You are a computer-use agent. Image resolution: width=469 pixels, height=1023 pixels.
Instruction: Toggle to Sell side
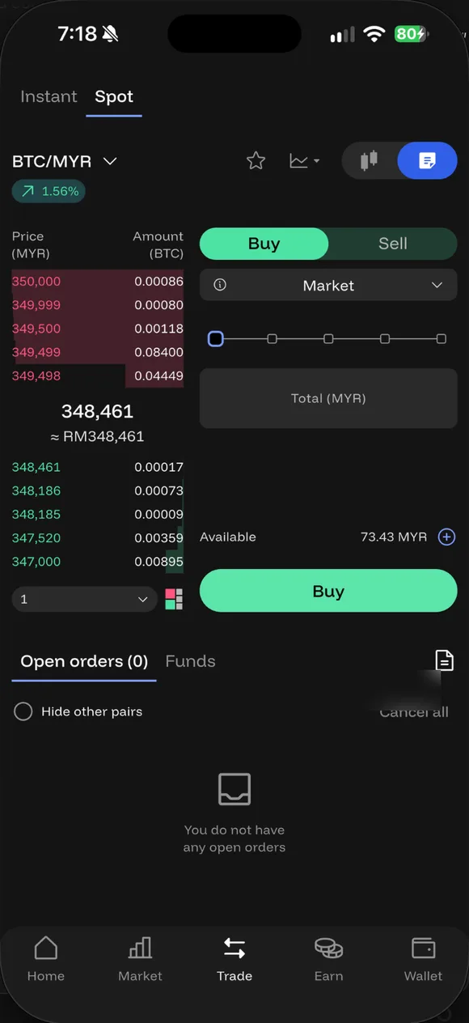393,244
